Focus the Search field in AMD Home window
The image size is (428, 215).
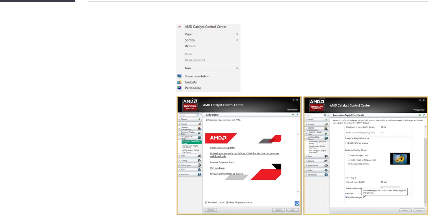tap(187, 115)
